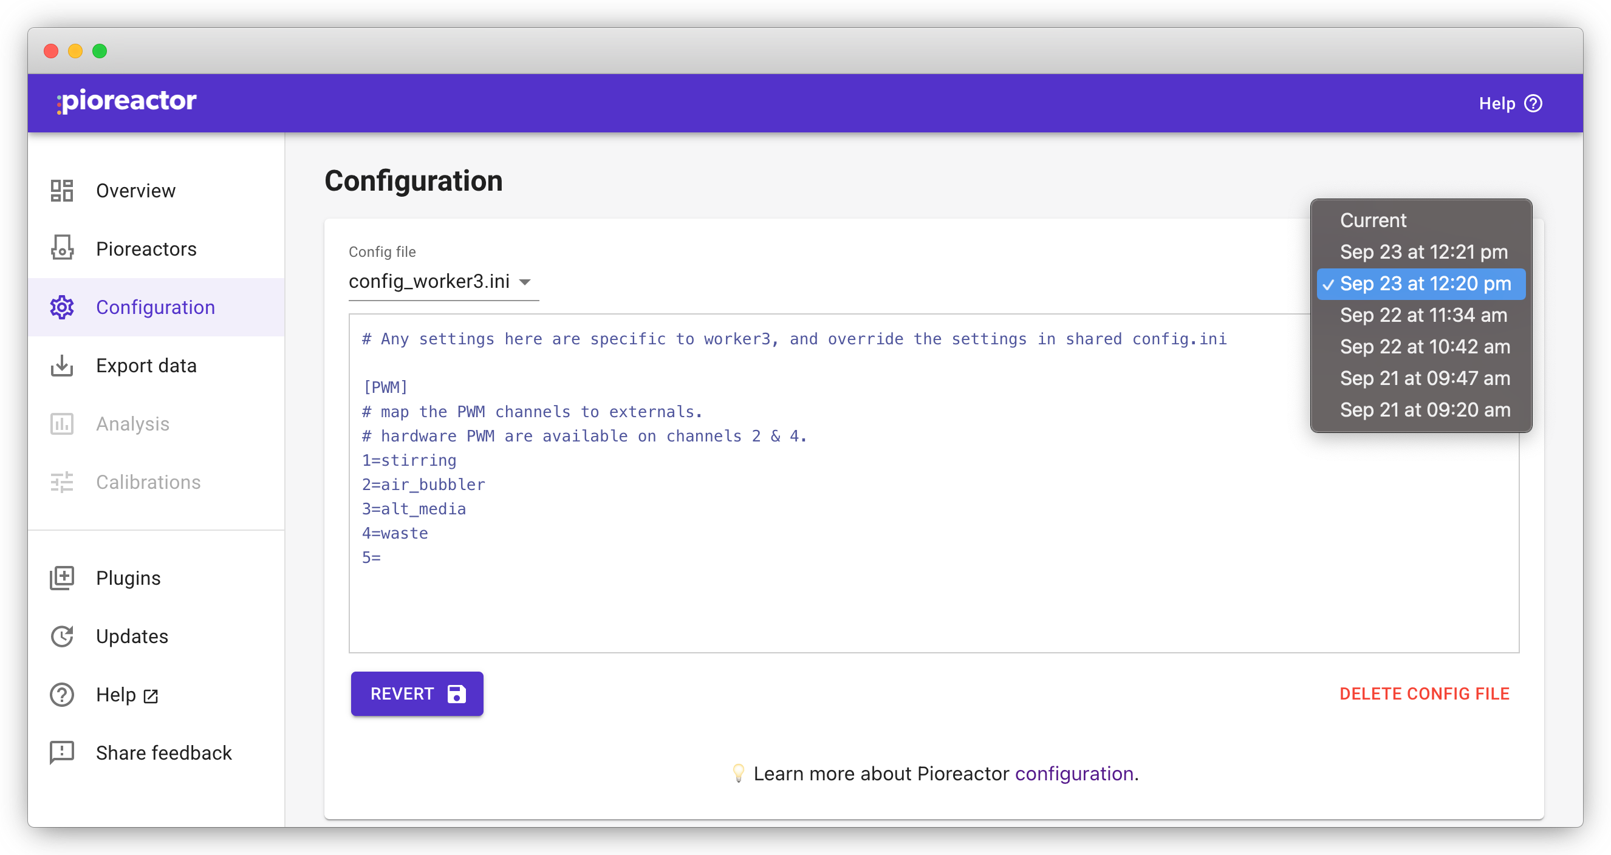Click the Calibrations sliders icon
Image resolution: width=1611 pixels, height=855 pixels.
(x=62, y=482)
